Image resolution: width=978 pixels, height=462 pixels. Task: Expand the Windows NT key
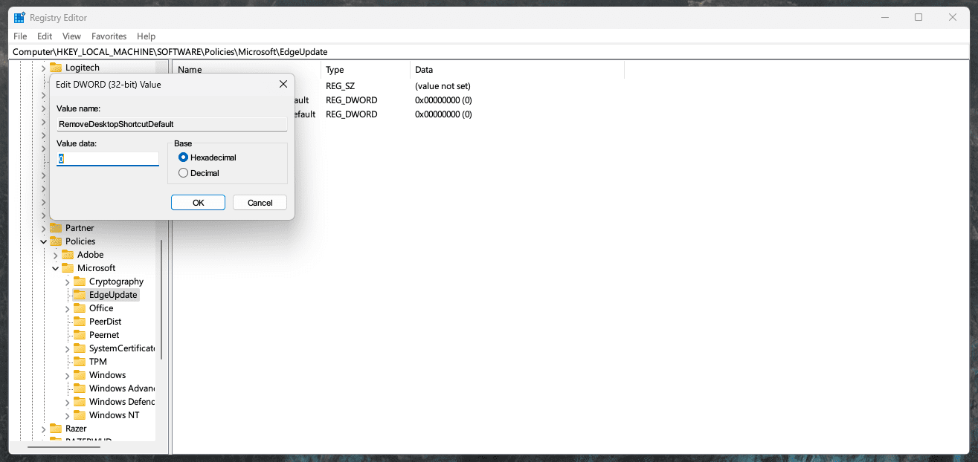(x=67, y=415)
